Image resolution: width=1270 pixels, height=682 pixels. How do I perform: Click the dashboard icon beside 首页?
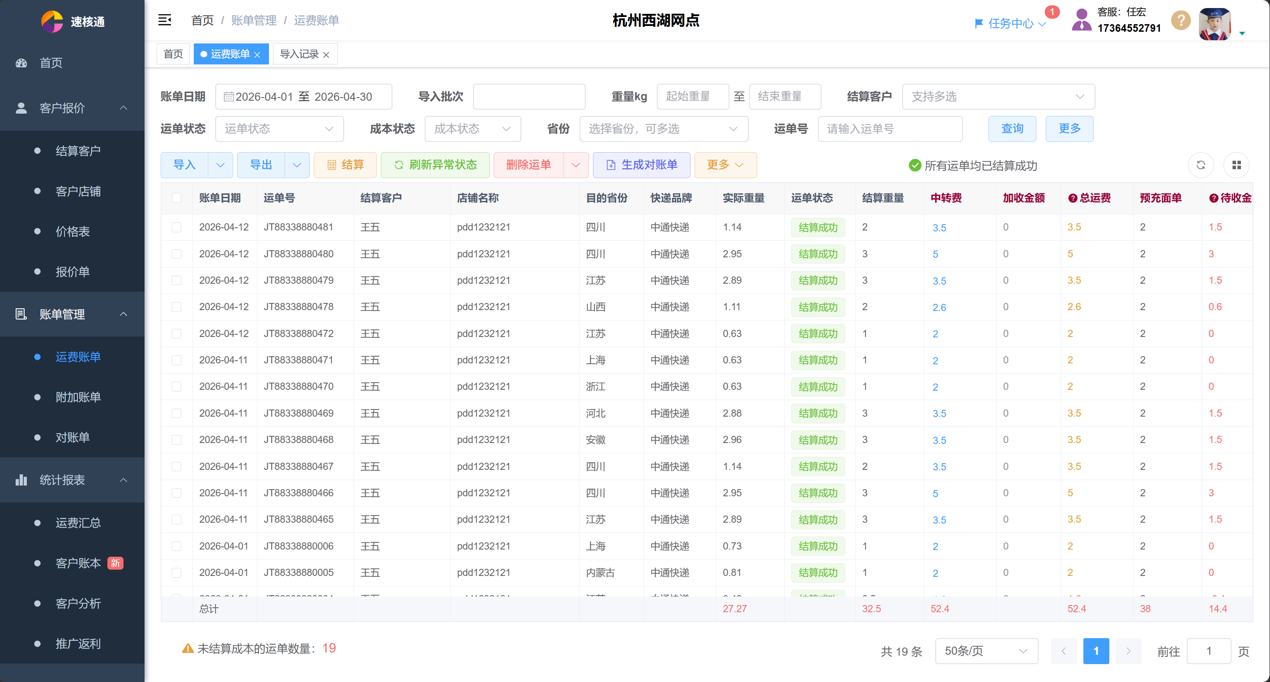[x=21, y=63]
